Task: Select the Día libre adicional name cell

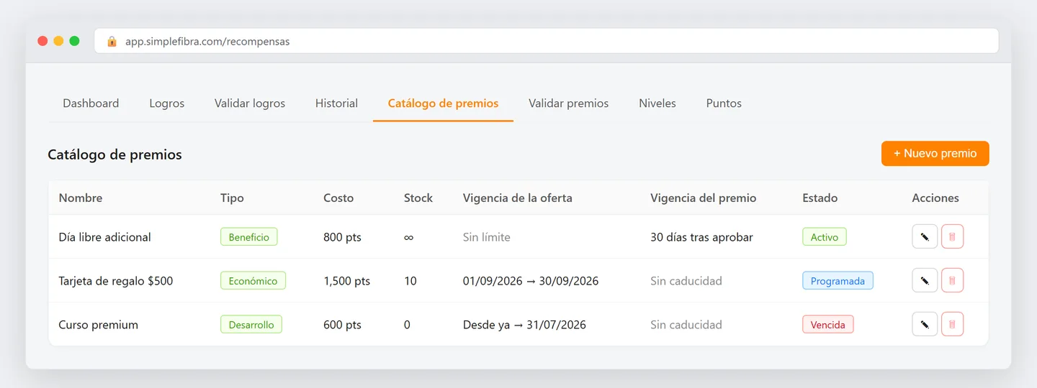Action: (105, 237)
